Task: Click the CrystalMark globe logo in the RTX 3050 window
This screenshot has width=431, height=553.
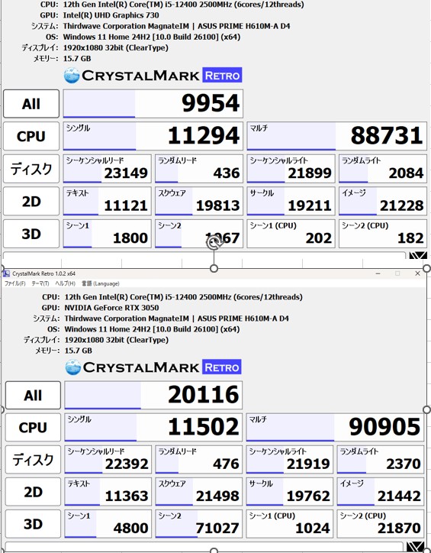Action: pyautogui.click(x=73, y=367)
